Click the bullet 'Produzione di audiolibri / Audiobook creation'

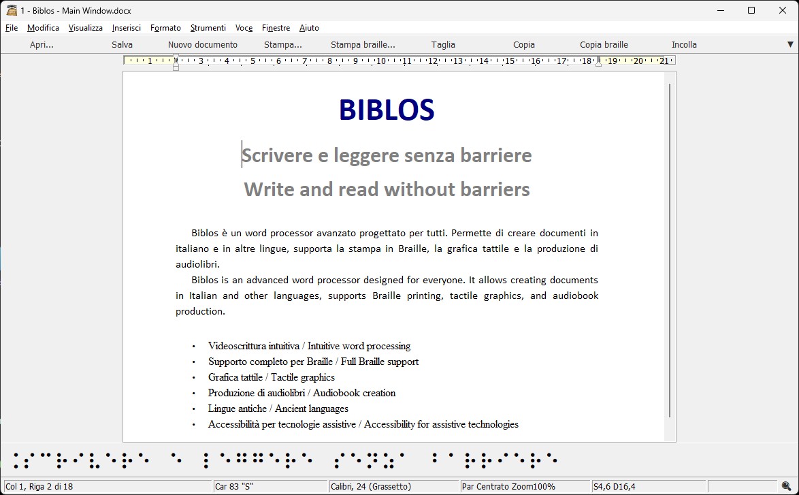pos(301,393)
